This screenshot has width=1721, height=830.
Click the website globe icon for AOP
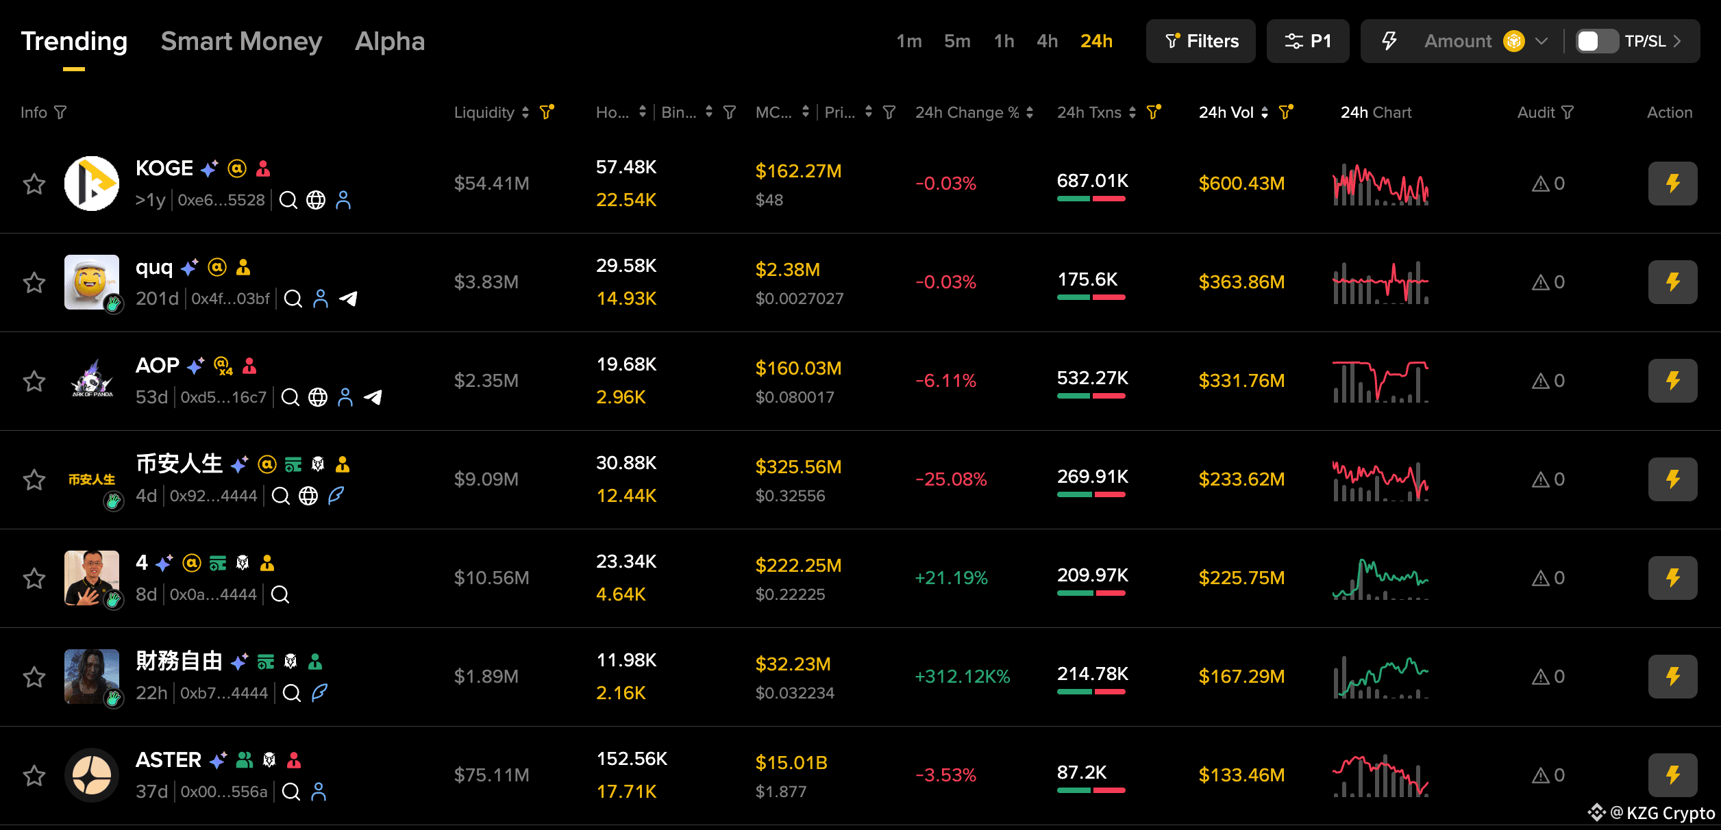[318, 397]
